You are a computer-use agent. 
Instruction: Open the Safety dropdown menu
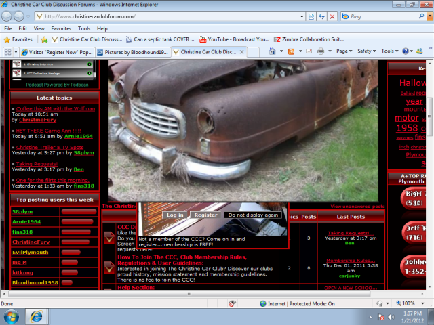pos(366,51)
